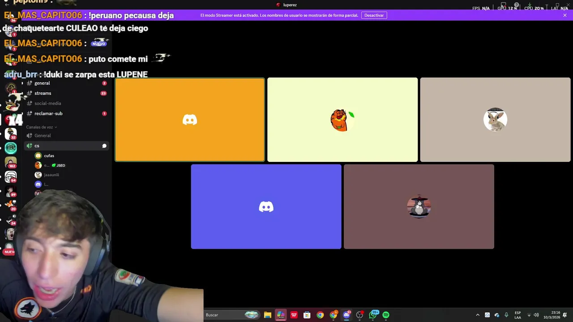Open the taskbar notification bell
Image resolution: width=573 pixels, height=322 pixels.
(565, 315)
